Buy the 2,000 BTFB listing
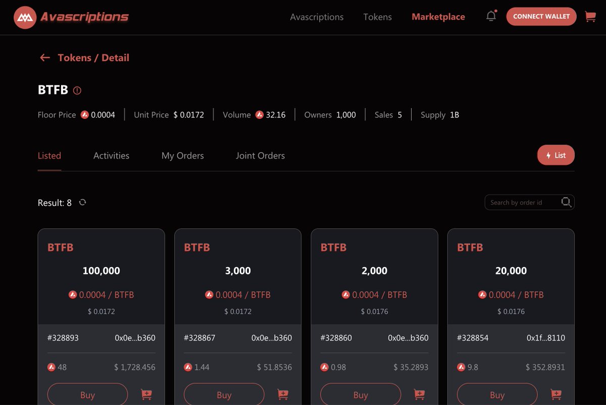Viewport: 606px width, 405px height. pyautogui.click(x=361, y=394)
